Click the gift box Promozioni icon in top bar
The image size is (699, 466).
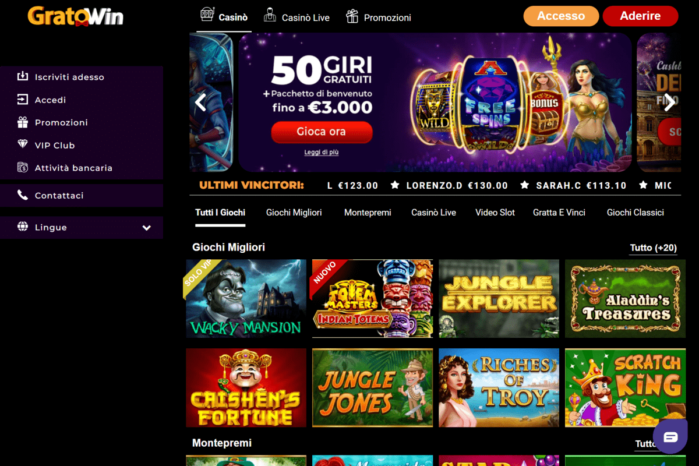click(352, 16)
